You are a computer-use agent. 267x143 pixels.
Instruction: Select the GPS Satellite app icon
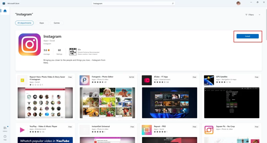209,80
